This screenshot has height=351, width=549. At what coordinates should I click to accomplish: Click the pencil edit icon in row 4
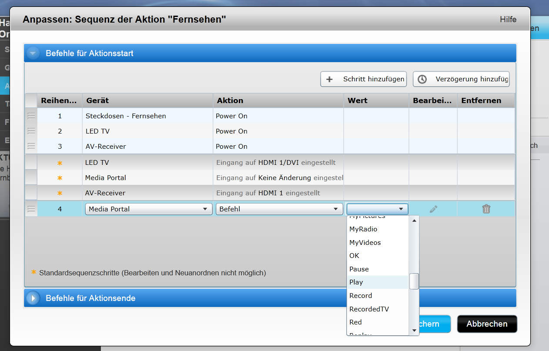point(433,209)
